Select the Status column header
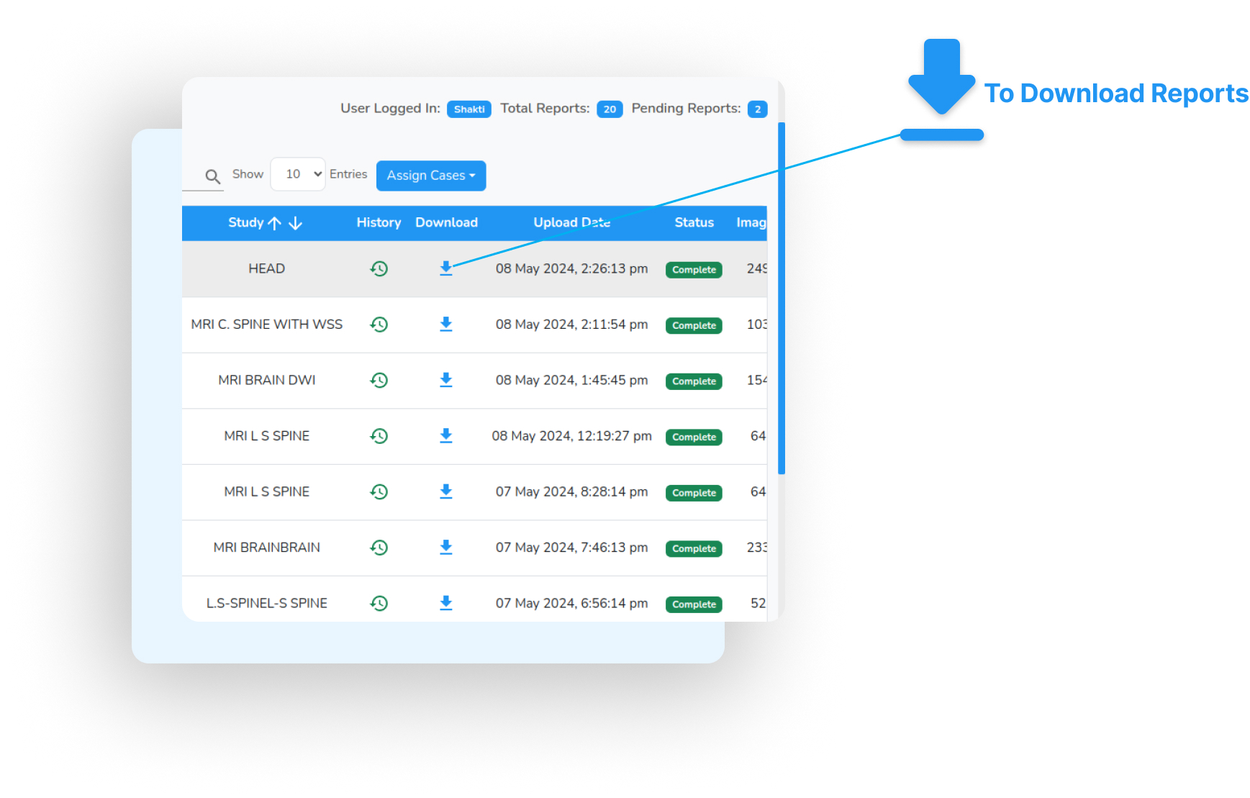Screen dimensions: 1250x798 coord(693,223)
